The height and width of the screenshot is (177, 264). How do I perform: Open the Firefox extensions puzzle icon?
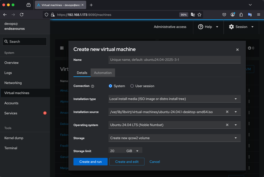pyautogui.click(x=241, y=15)
